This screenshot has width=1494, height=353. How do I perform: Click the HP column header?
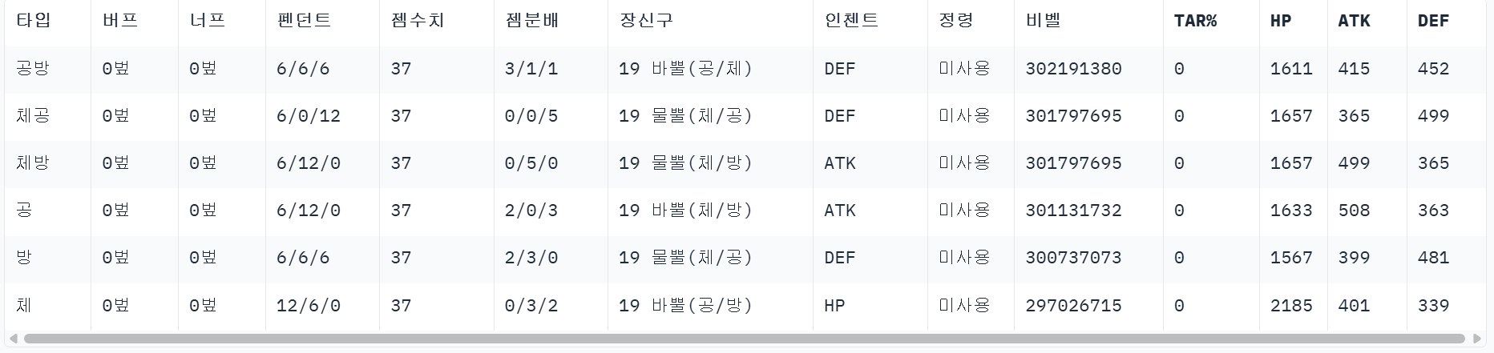(1281, 21)
